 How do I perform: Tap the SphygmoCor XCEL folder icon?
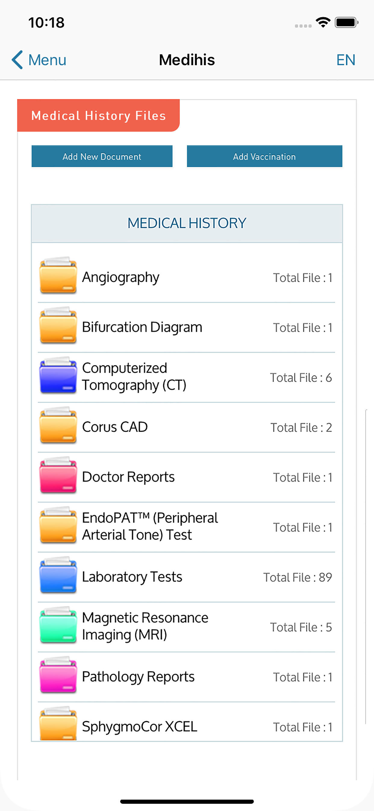click(x=58, y=724)
